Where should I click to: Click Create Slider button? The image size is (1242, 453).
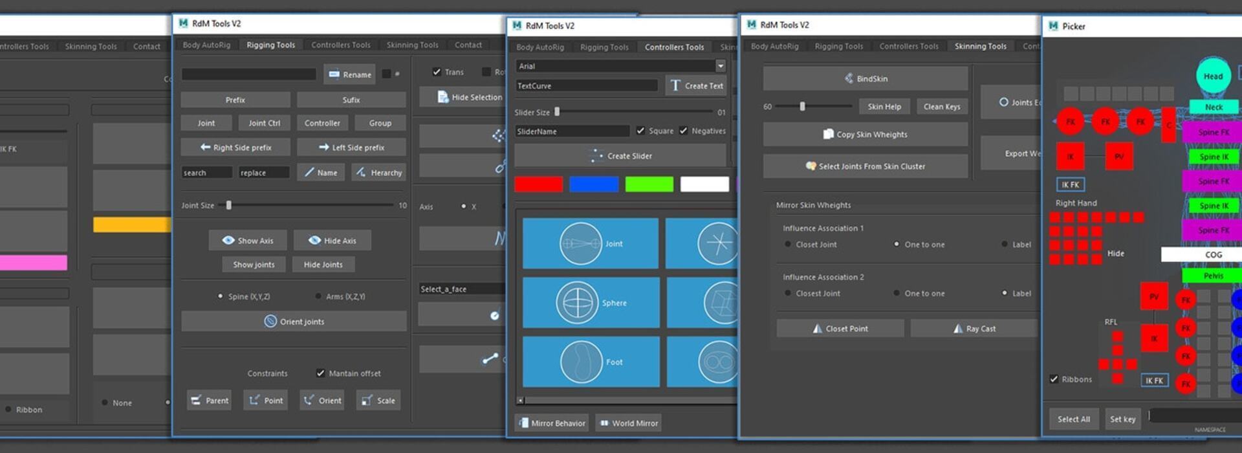[621, 156]
